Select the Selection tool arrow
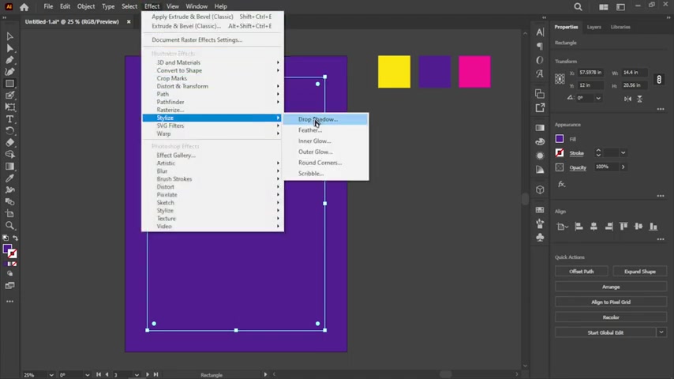The width and height of the screenshot is (674, 379). [x=9, y=36]
